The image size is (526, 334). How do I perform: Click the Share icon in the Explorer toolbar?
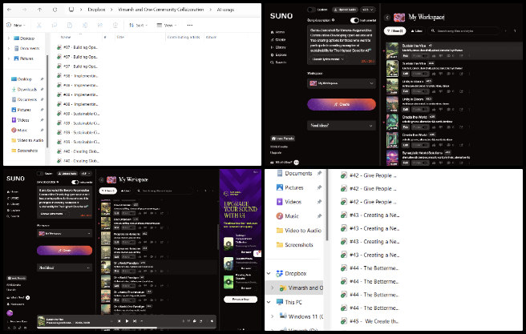click(x=100, y=25)
